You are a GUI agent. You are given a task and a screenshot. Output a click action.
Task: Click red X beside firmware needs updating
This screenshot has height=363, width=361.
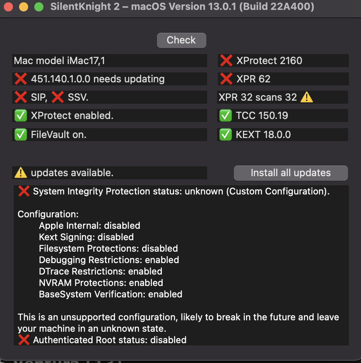21,79
